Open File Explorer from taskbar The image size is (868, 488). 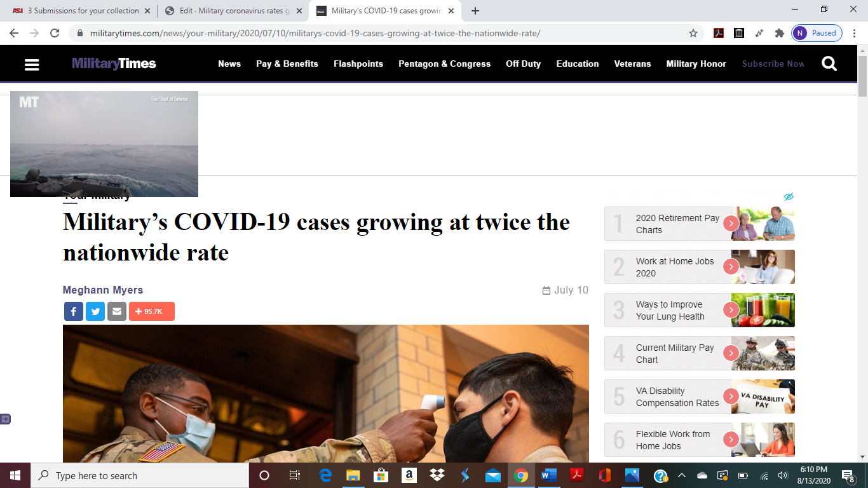click(353, 475)
